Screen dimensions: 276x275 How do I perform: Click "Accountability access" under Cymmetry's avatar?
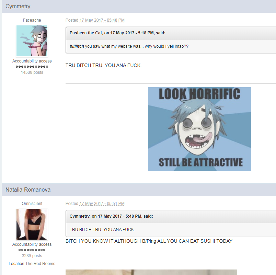(32, 61)
